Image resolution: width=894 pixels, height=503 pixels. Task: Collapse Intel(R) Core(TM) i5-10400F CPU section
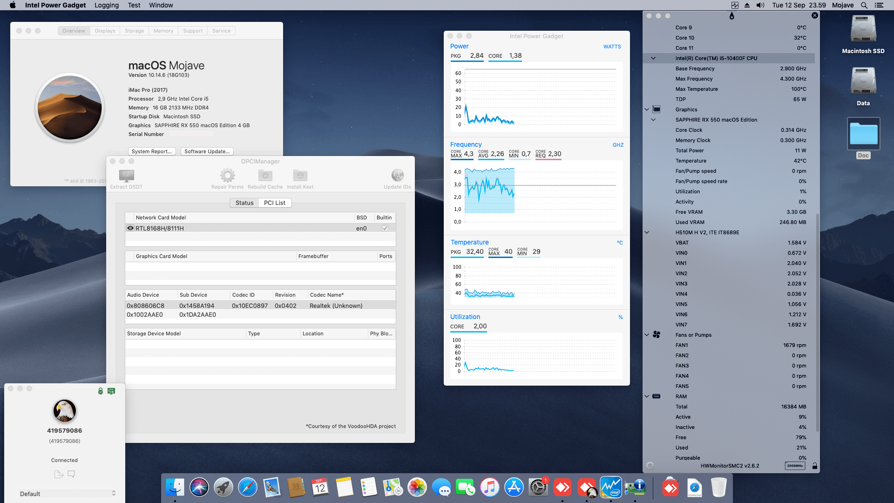[653, 58]
